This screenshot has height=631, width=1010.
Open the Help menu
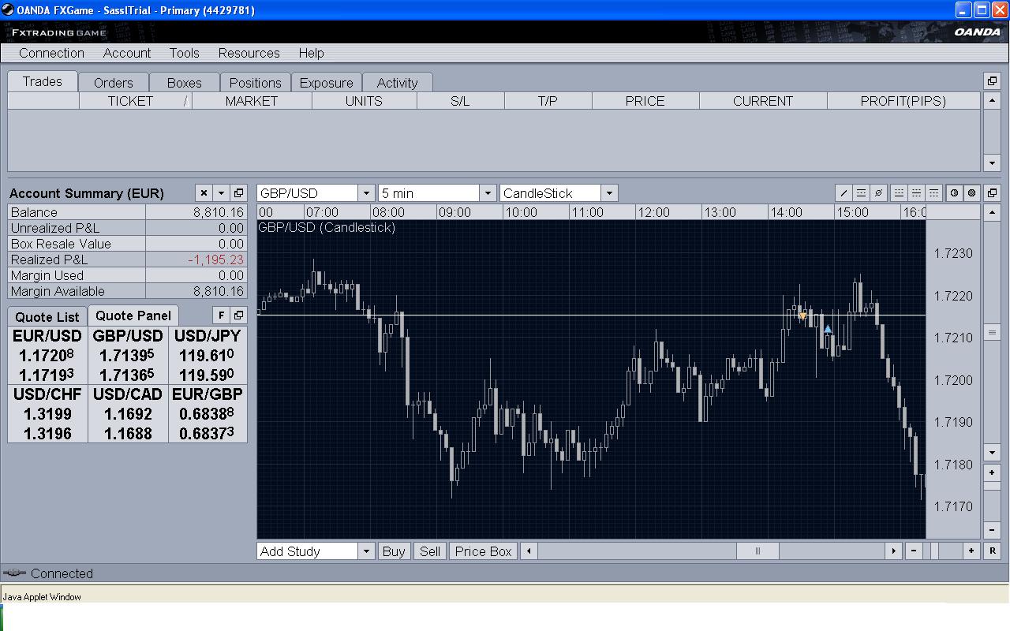pos(311,53)
